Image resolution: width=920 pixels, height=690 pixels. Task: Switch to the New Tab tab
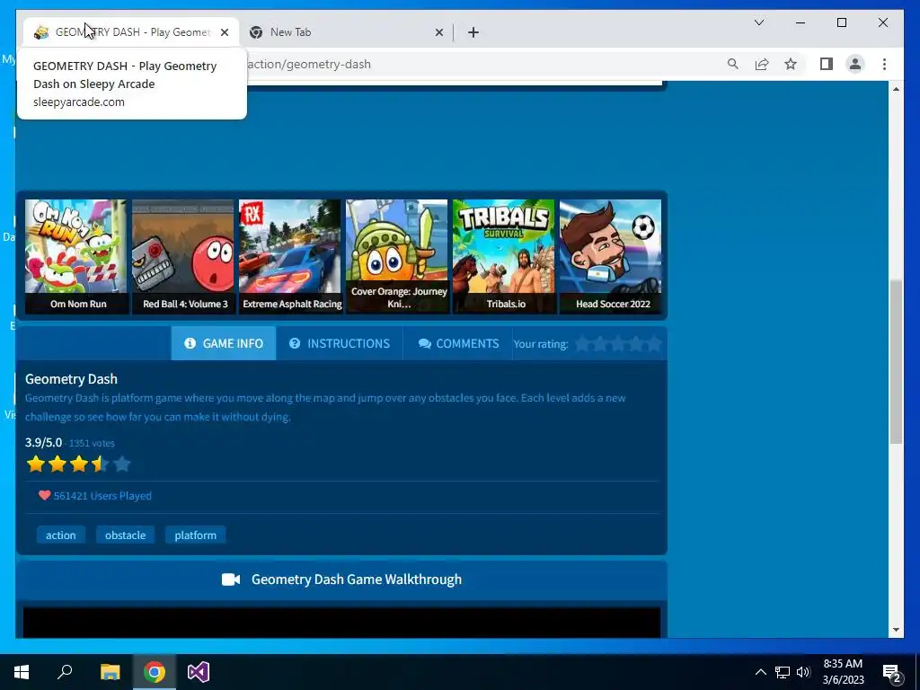(x=346, y=32)
